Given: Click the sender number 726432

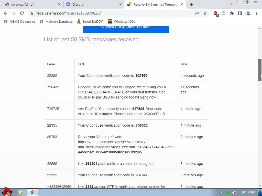Looking at the screenshot, I should pos(53,87).
